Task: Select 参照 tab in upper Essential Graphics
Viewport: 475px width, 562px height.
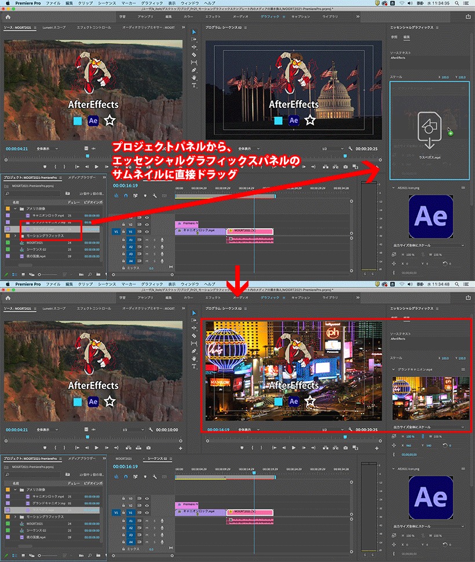Action: click(394, 37)
